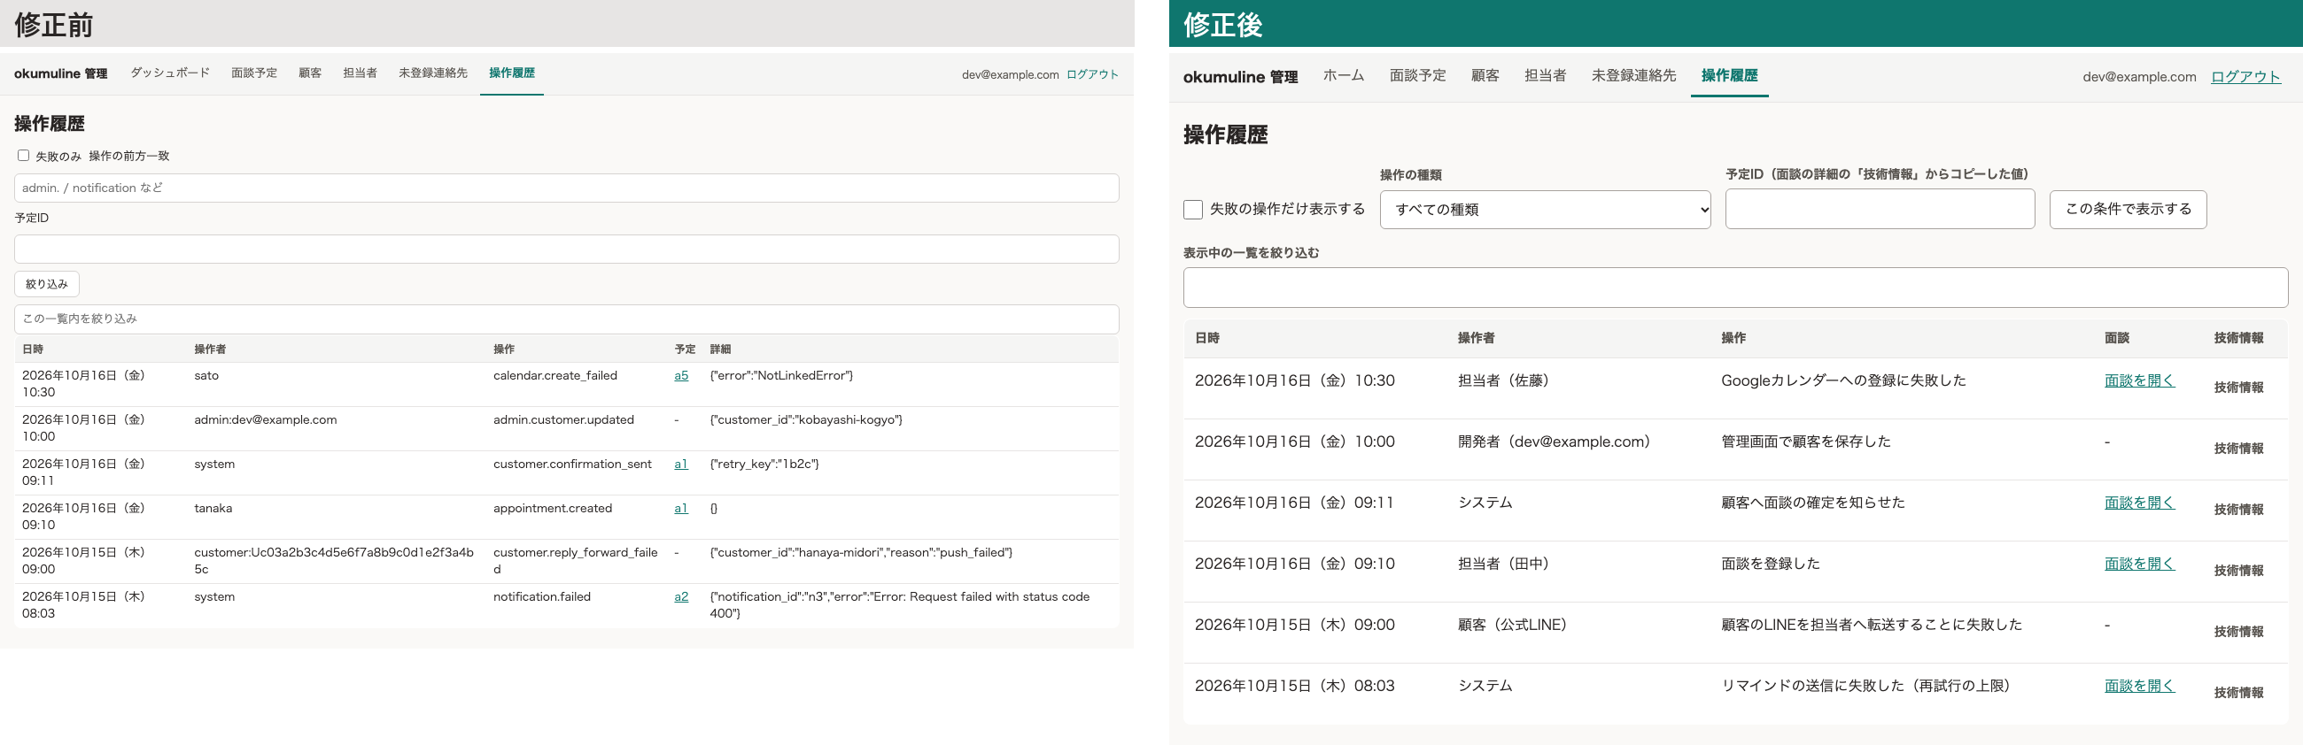
Task: Expand 技術情報 for 管理画面で顧客を保存した row
Action: pyautogui.click(x=2238, y=449)
